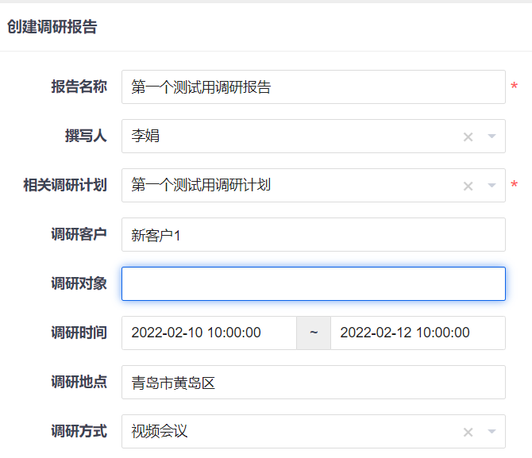Focus the 调研客户 field with 新客户1
The height and width of the screenshot is (458, 532).
313,235
